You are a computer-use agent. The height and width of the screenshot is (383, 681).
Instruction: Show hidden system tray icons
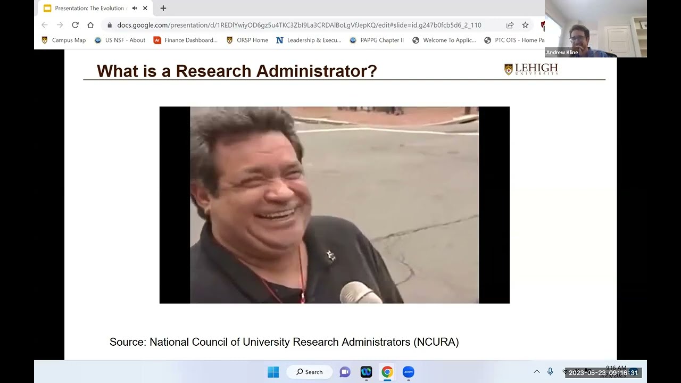[536, 372]
